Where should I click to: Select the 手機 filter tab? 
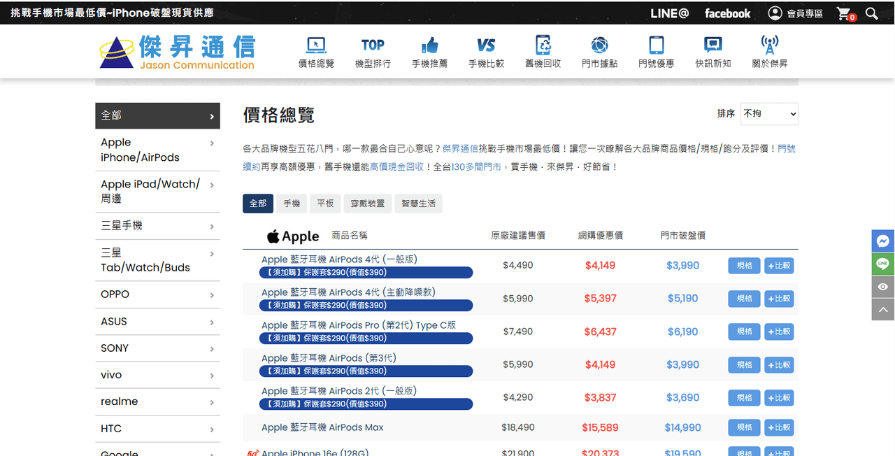[292, 204]
